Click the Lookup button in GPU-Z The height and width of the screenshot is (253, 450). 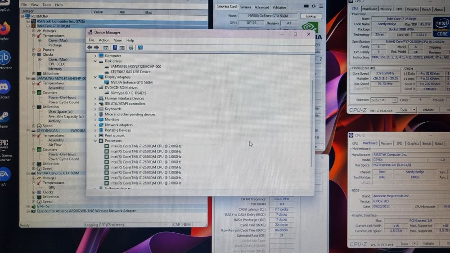point(311,16)
